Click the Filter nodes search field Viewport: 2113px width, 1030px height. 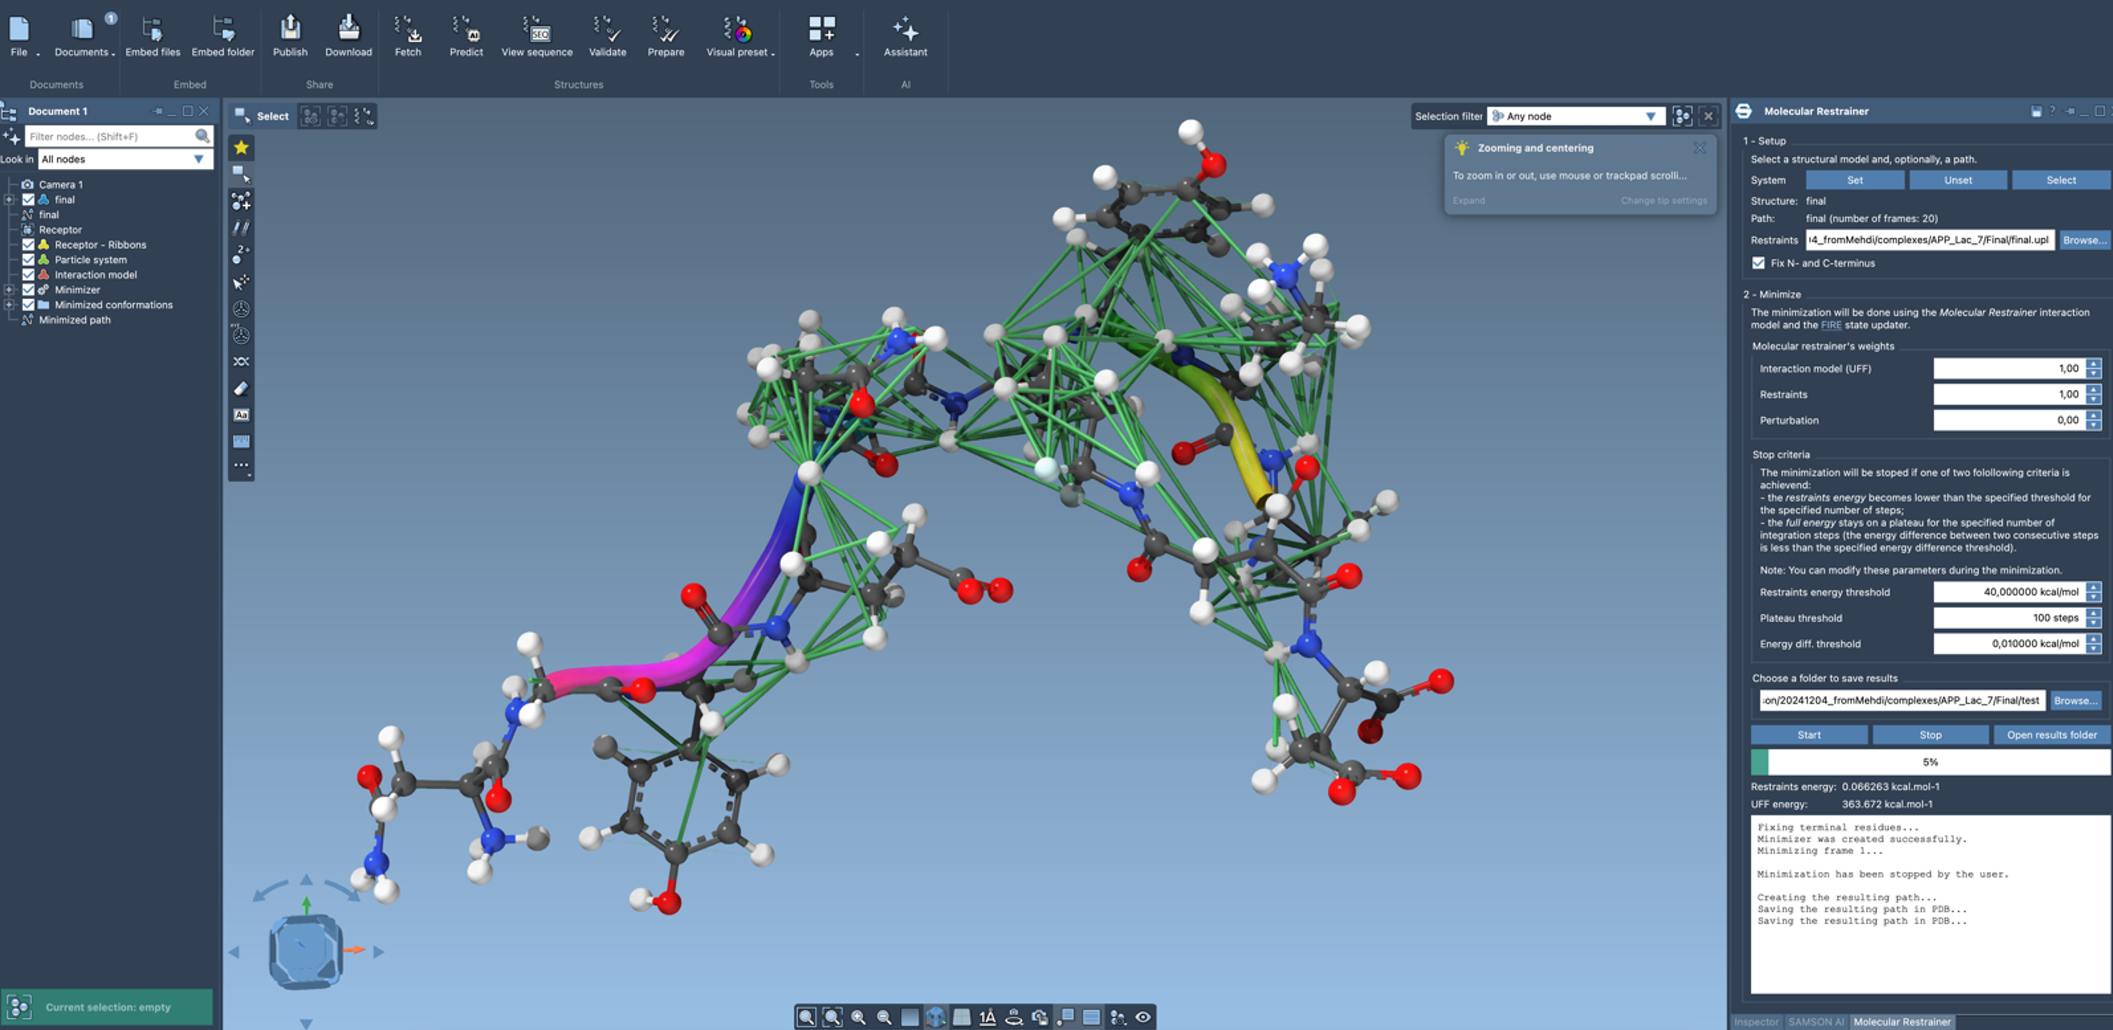[x=109, y=136]
